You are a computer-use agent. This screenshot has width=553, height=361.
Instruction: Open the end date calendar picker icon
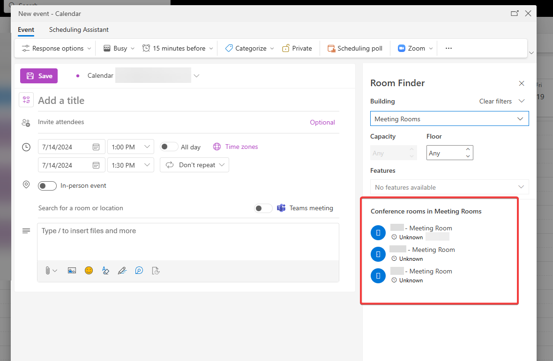tap(96, 165)
